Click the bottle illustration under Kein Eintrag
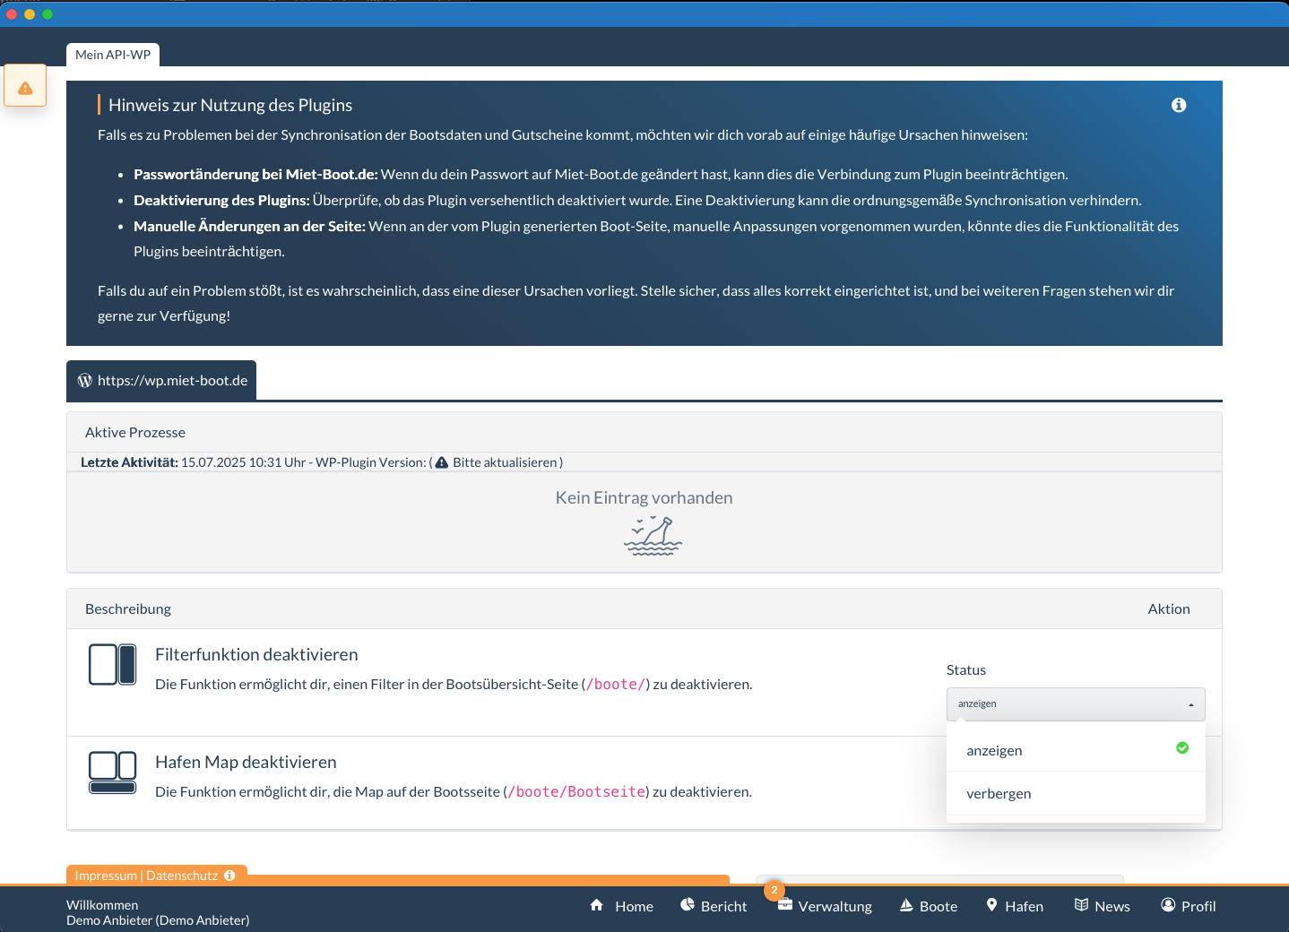 (x=653, y=536)
